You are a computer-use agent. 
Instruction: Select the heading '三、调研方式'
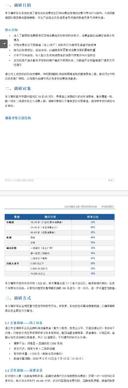pyautogui.click(x=18, y=298)
